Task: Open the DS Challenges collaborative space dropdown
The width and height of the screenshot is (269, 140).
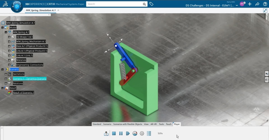Action: tap(237, 6)
